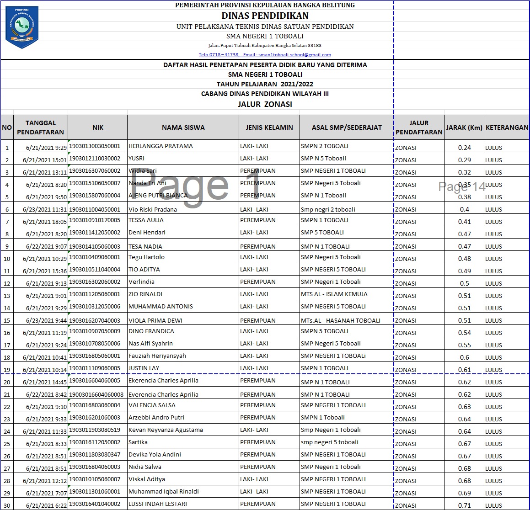The image size is (530, 510).
Task: Select the cell containing Widia Sari
Action: [x=183, y=171]
